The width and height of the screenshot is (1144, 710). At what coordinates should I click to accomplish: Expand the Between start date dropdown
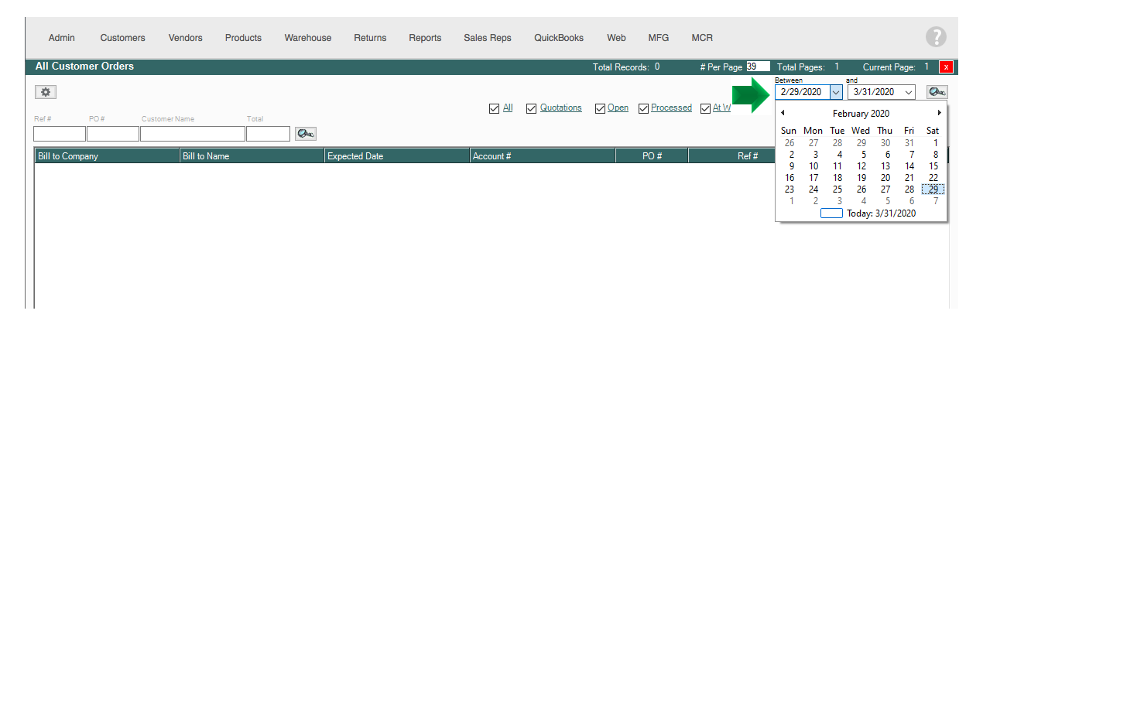coord(836,92)
